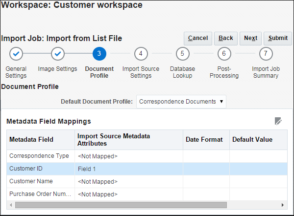Click the Back button
This screenshot has width=294, height=216.
tap(225, 38)
